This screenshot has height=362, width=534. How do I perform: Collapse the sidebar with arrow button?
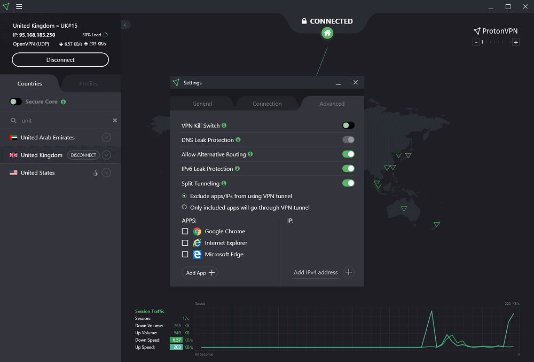point(125,25)
